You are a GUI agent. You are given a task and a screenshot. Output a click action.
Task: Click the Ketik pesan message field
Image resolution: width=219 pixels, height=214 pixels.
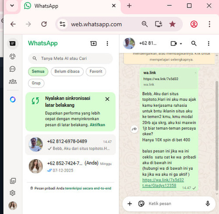(x=175, y=203)
